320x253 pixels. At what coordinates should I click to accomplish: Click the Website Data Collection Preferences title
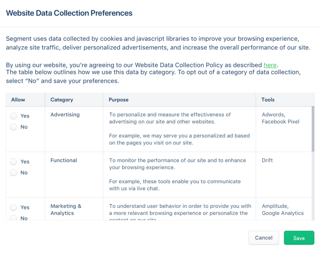pyautogui.click(x=69, y=13)
